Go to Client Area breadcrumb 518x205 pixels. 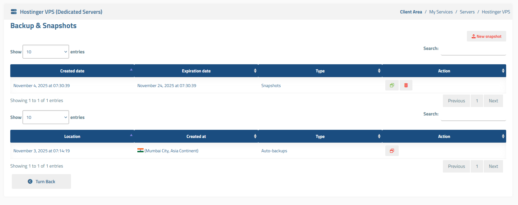pyautogui.click(x=411, y=12)
